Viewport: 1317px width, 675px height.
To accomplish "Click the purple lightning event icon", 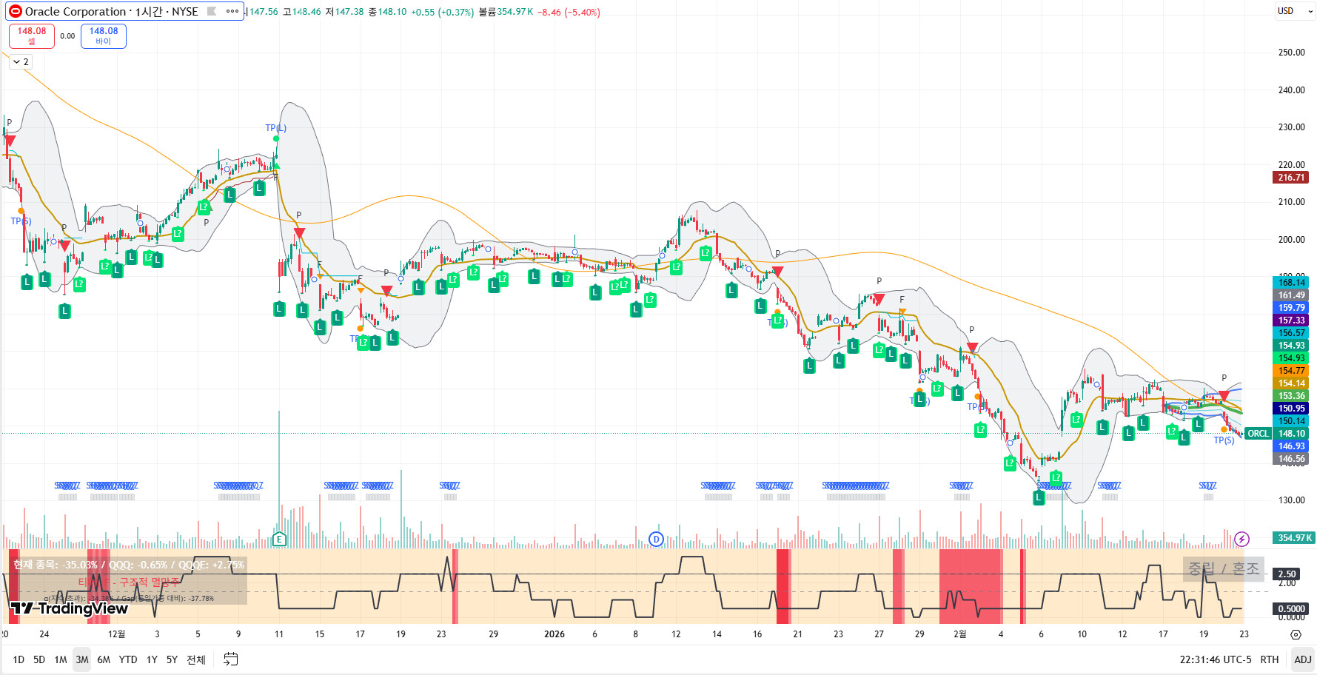I will [1242, 539].
